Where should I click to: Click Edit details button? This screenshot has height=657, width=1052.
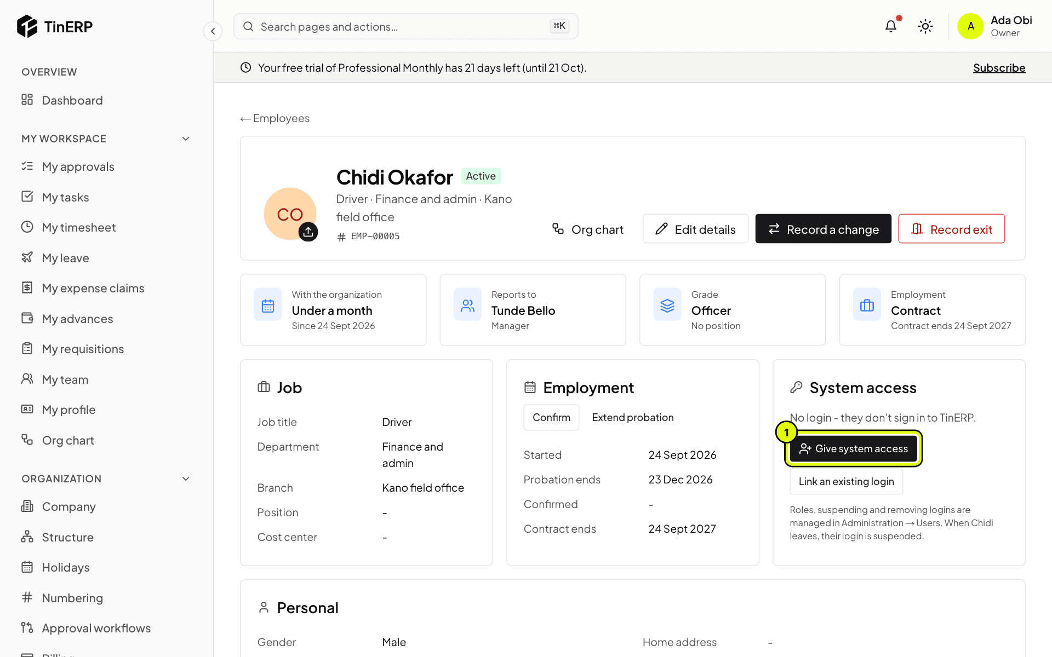pos(695,229)
